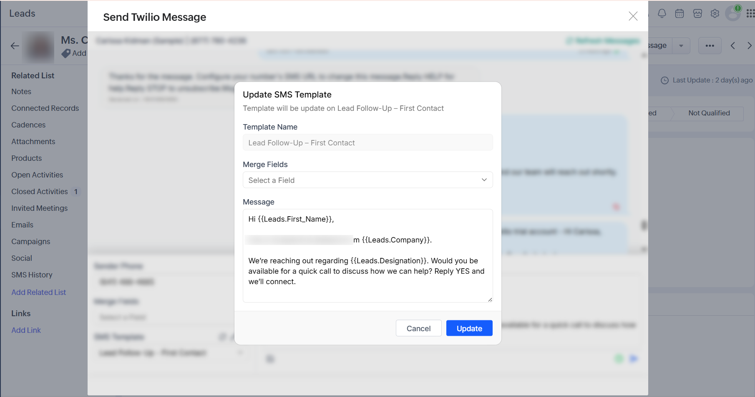Open Campaigns in Related List
This screenshot has width=755, height=397.
(x=31, y=242)
